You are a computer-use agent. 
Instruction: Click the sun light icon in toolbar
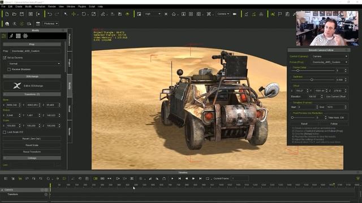point(166,14)
